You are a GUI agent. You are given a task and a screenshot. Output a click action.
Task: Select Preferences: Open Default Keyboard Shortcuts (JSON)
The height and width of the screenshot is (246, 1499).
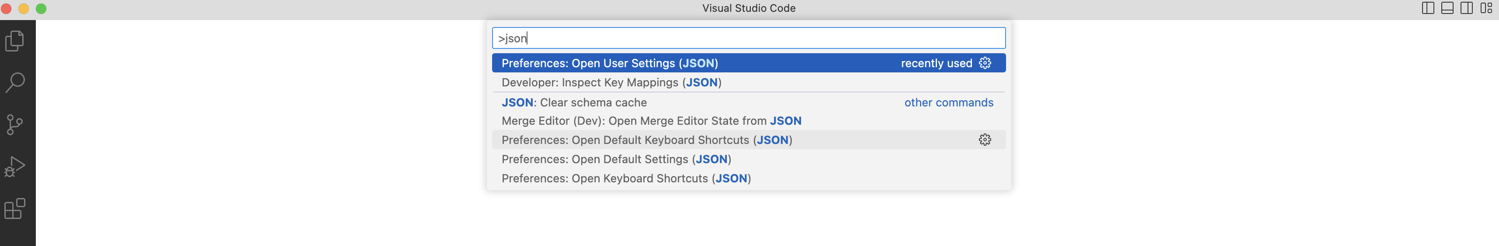[748, 140]
